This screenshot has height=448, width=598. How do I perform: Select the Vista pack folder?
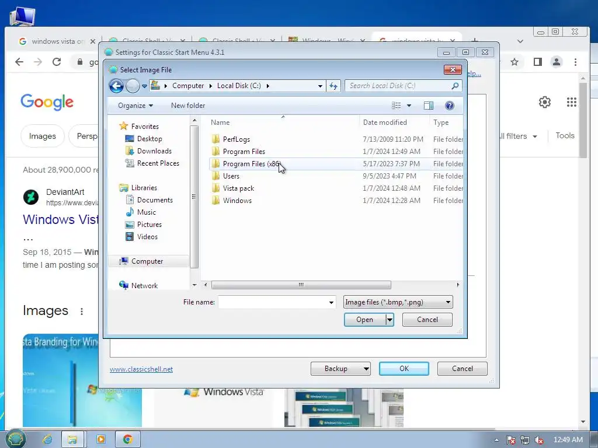click(238, 188)
